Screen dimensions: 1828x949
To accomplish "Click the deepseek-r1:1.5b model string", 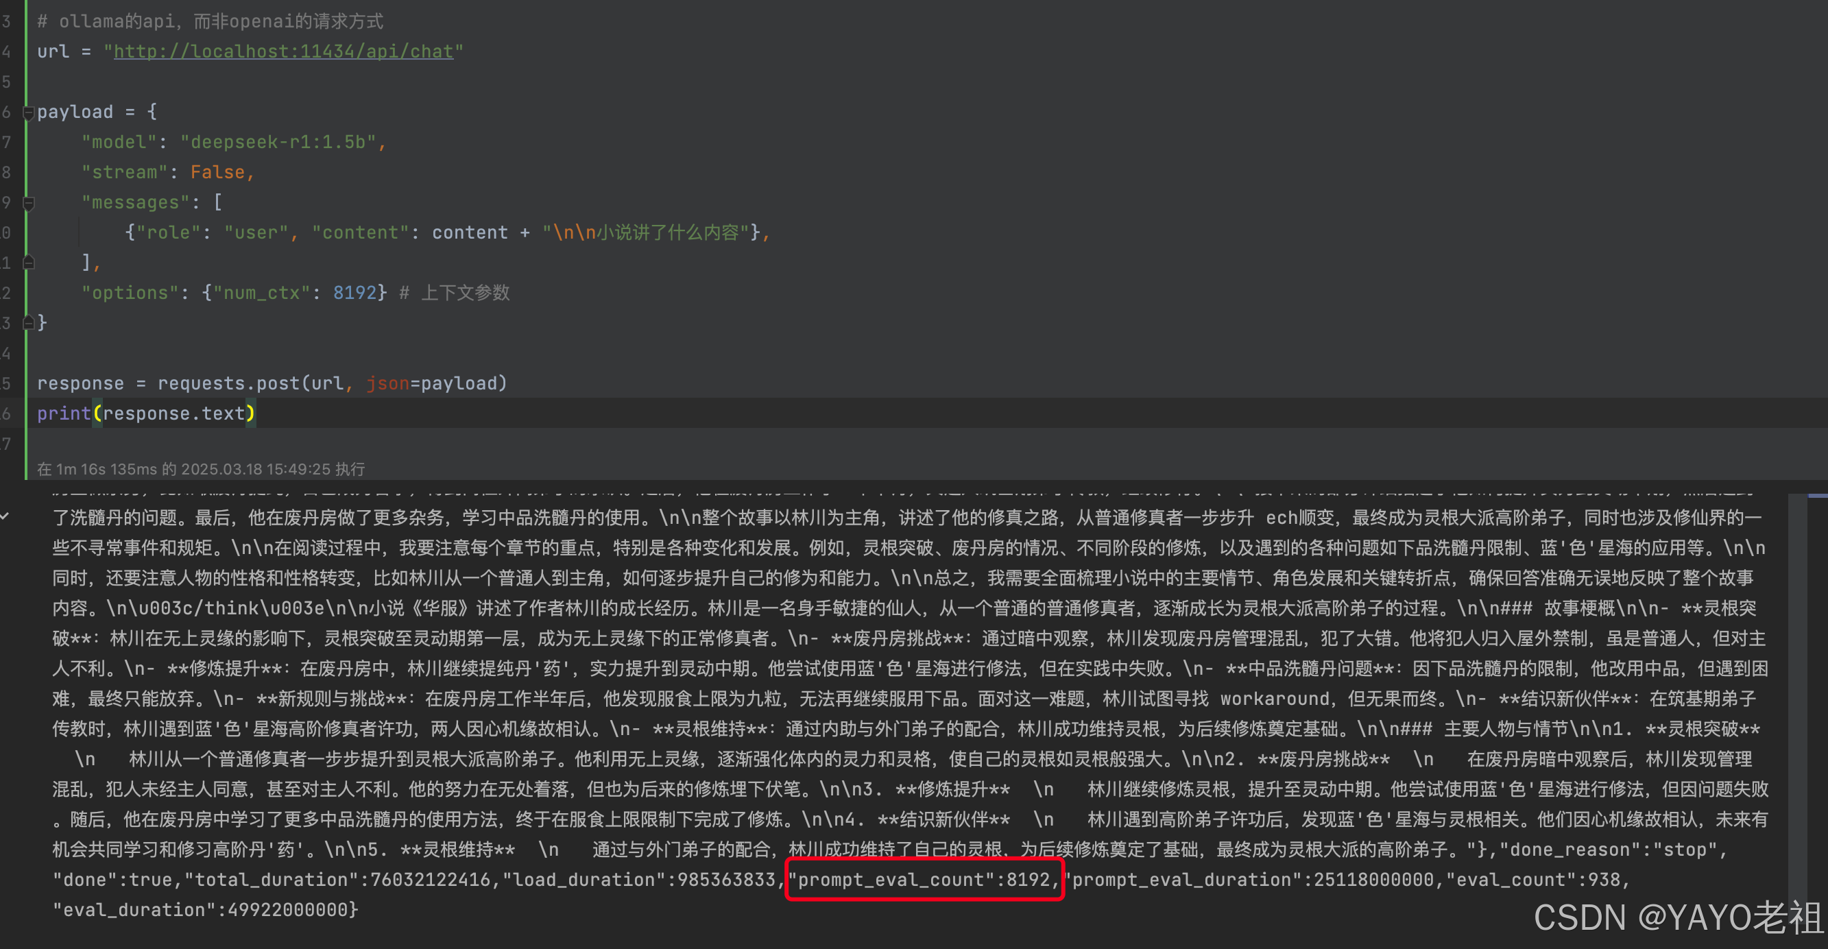I will click(x=278, y=142).
